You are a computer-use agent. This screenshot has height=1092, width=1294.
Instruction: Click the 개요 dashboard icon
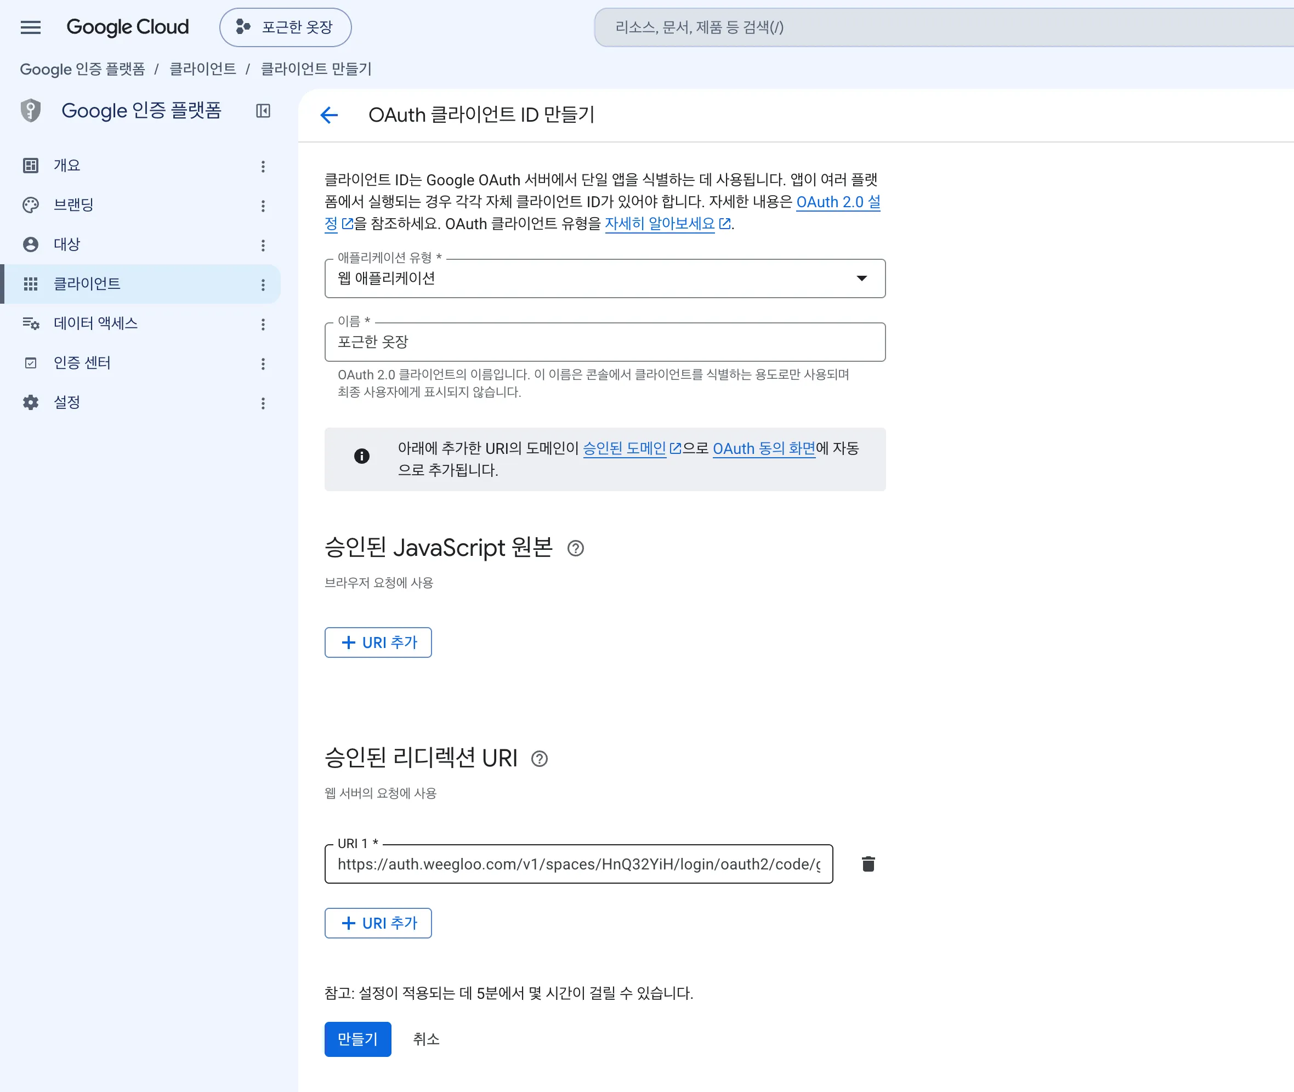(x=30, y=166)
